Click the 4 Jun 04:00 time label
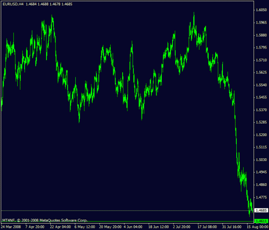269x230 pixels. pos(133,227)
